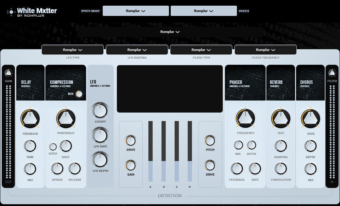Open the Voices dropdown

point(204,11)
